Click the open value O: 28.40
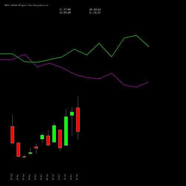 click(65, 13)
